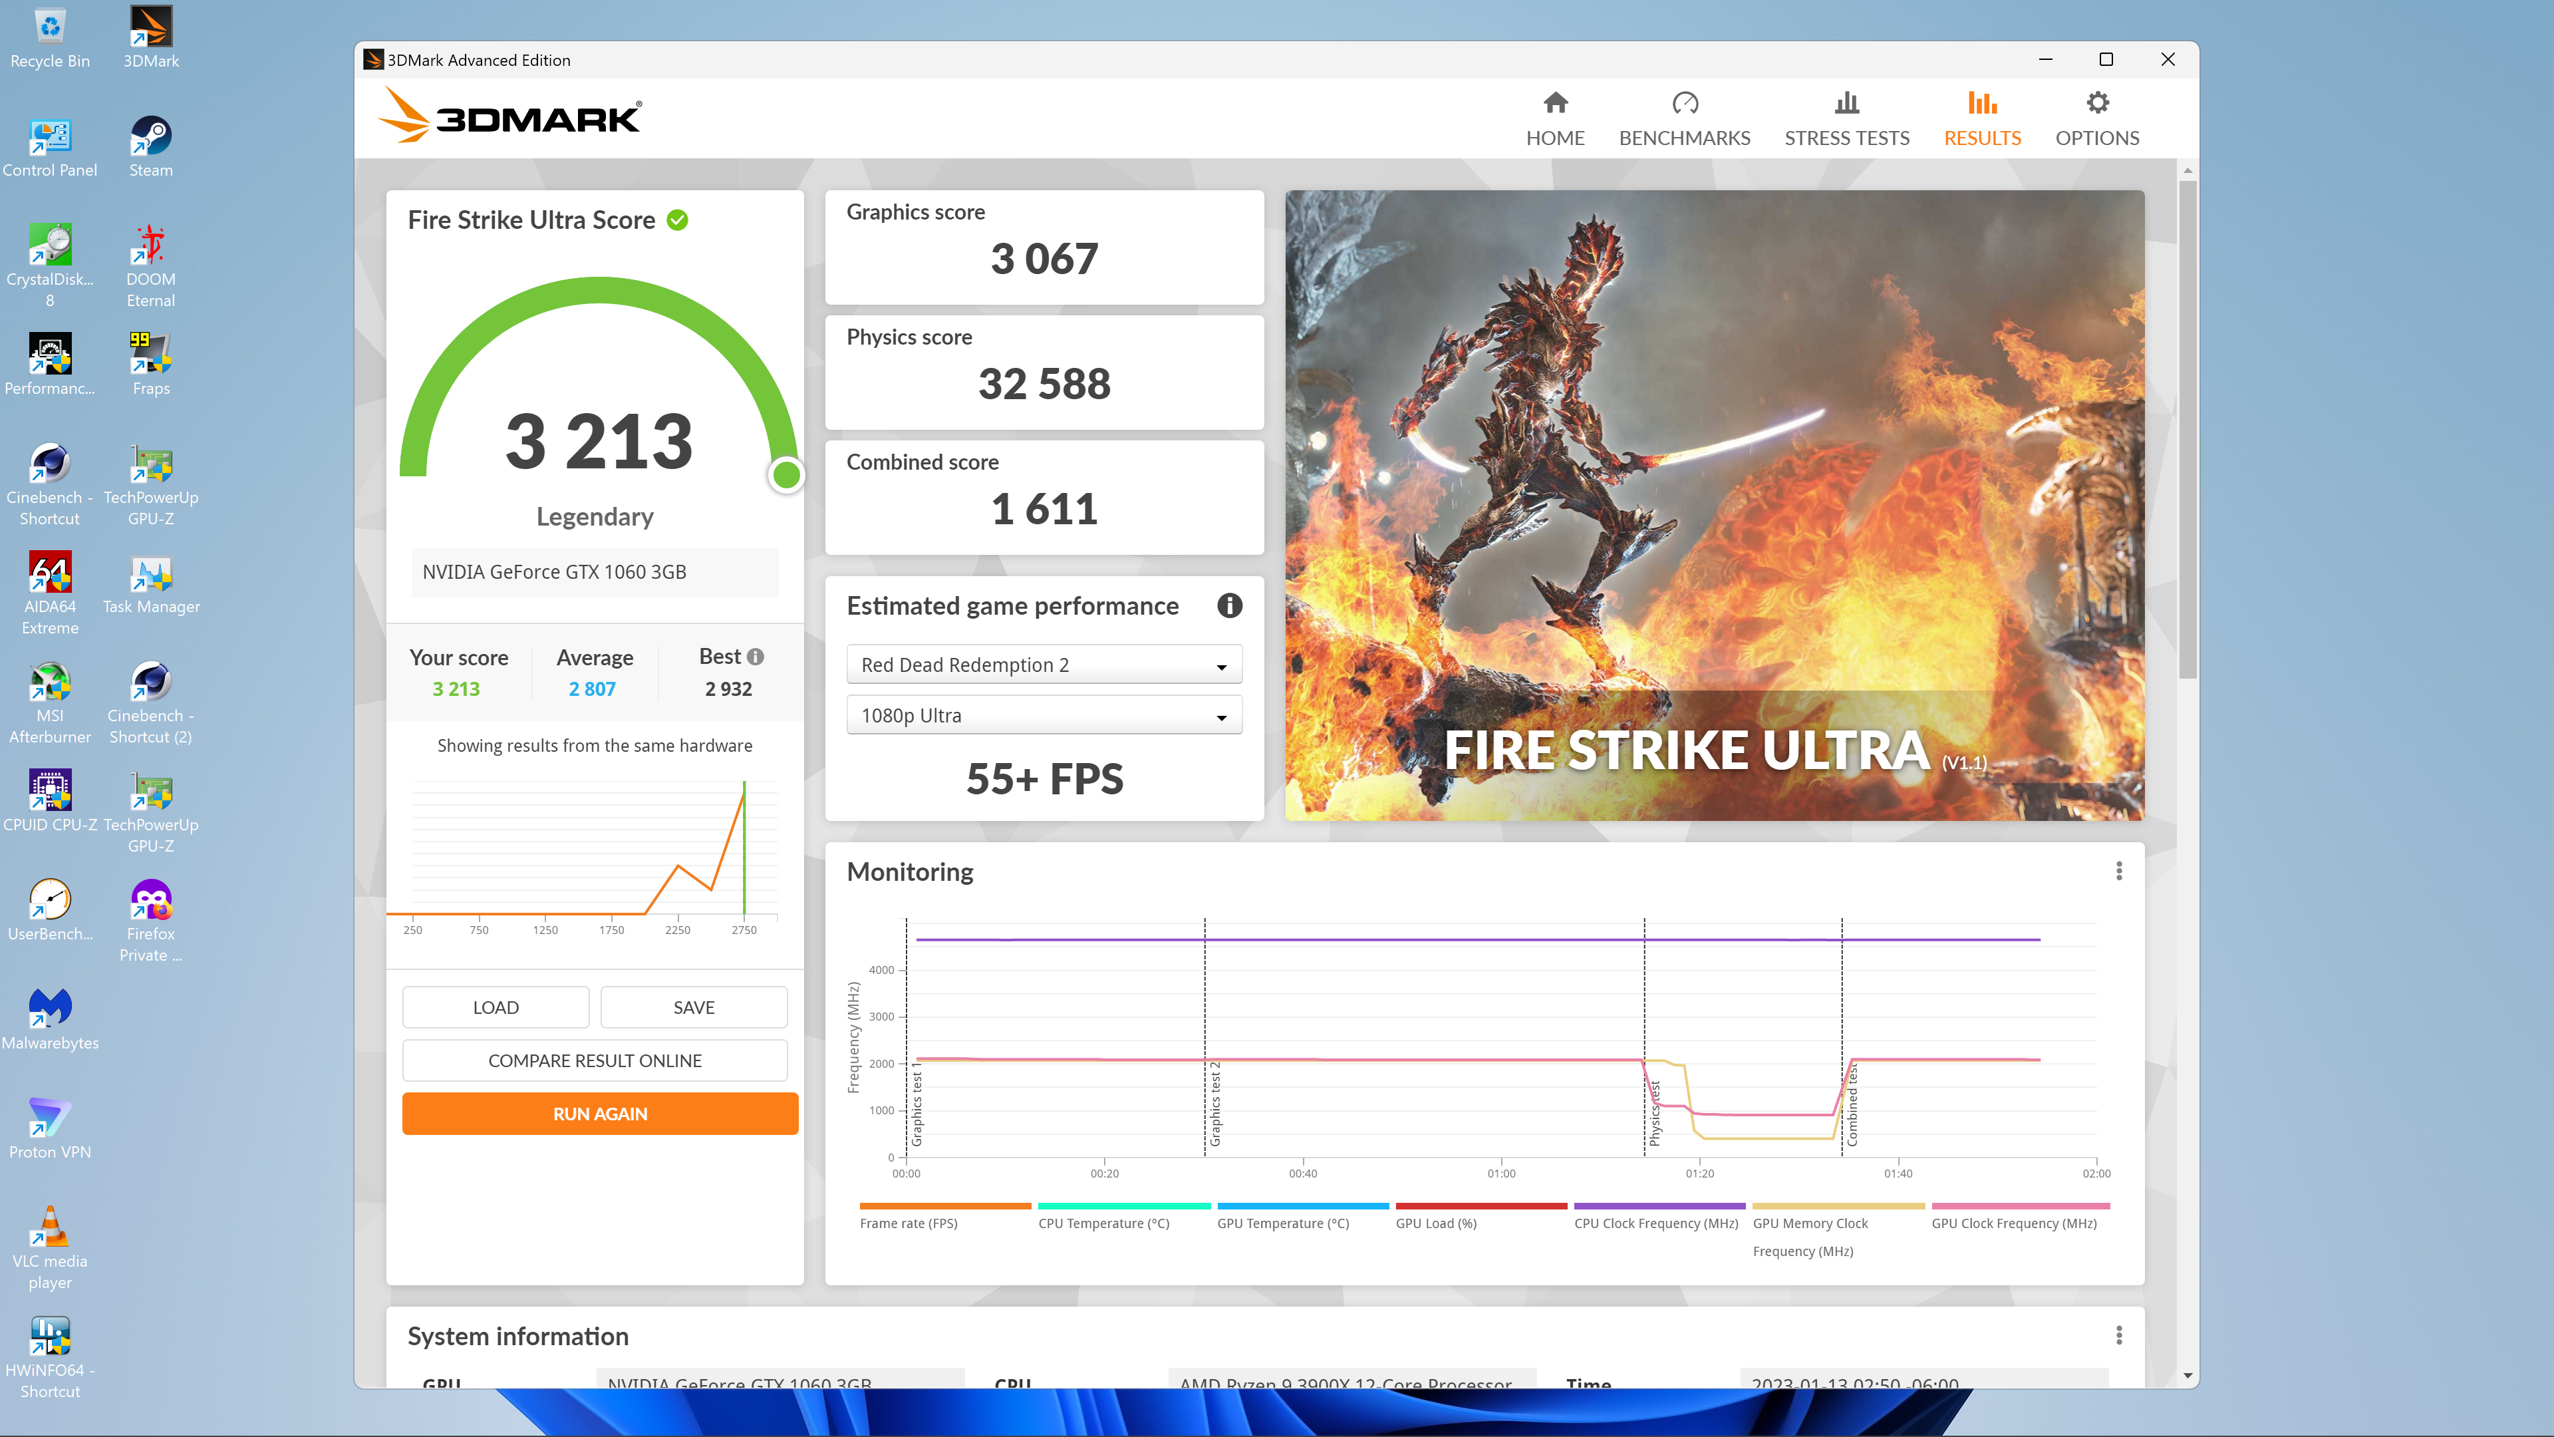
Task: Click the Combined score value 1 611
Action: (1044, 509)
